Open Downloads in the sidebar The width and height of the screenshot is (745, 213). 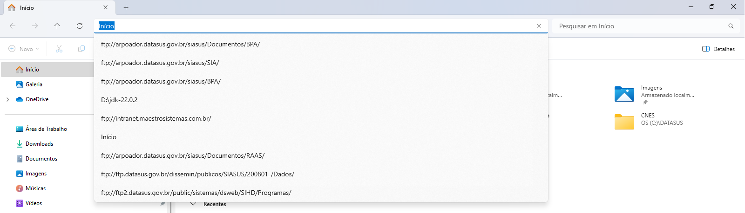pyautogui.click(x=39, y=144)
